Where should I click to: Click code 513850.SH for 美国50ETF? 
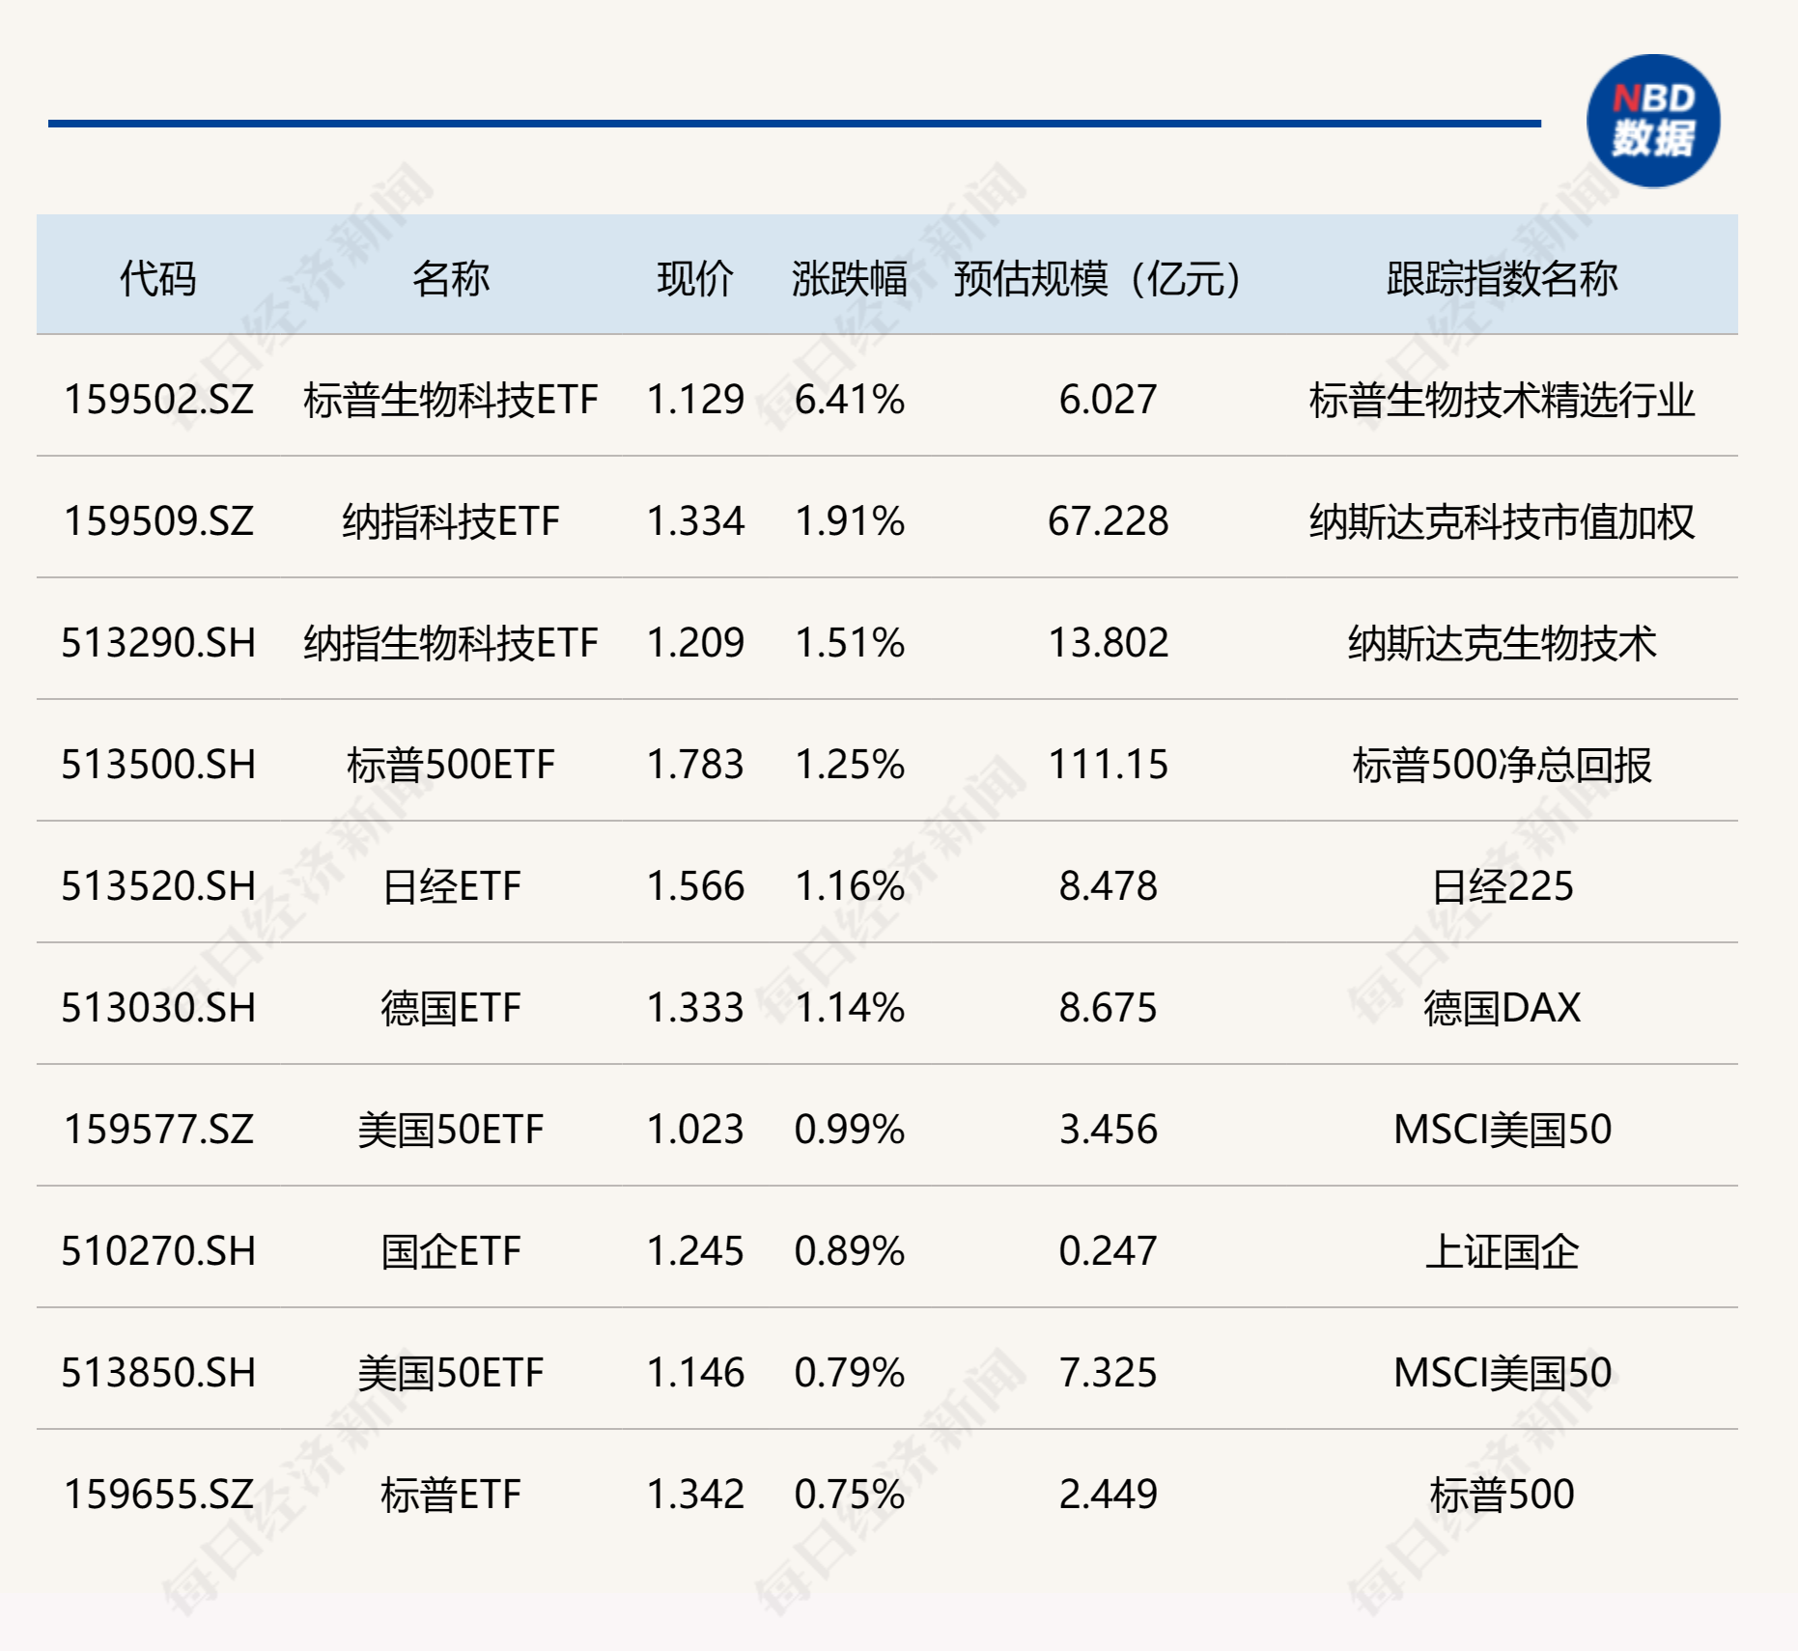click(158, 1373)
